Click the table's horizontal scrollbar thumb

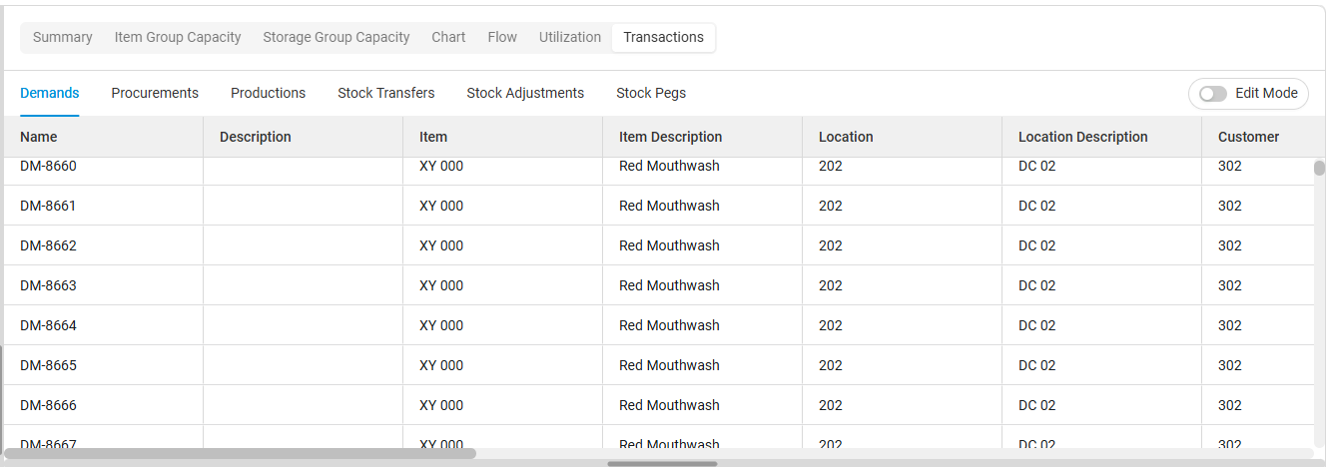click(x=240, y=453)
